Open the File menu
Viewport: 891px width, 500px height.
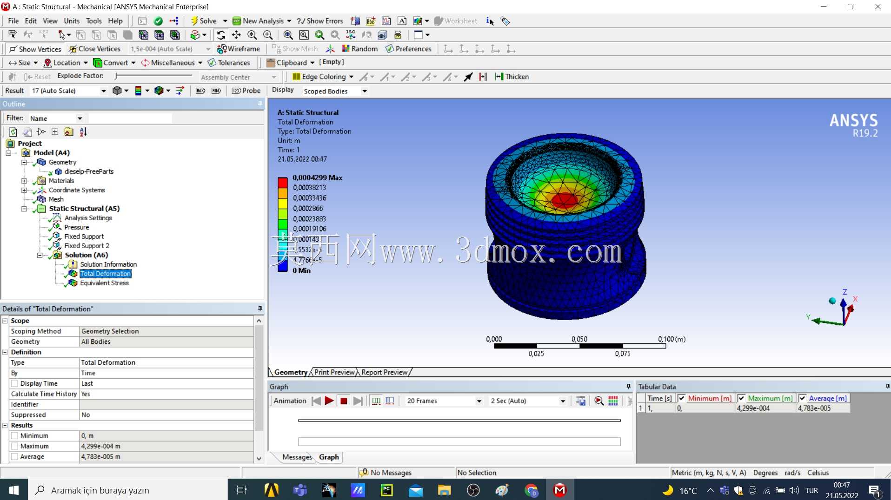pyautogui.click(x=13, y=21)
